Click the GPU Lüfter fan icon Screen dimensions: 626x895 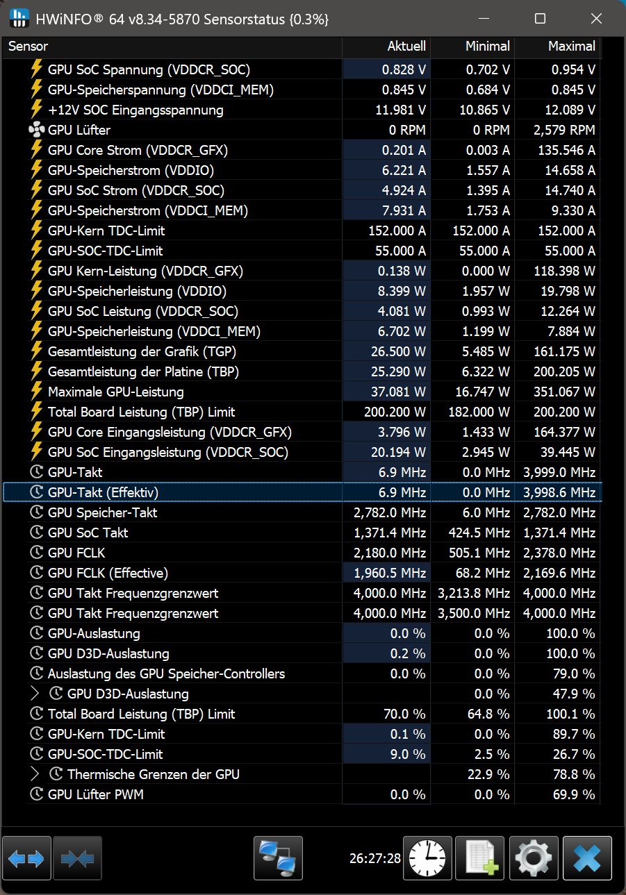(x=37, y=130)
